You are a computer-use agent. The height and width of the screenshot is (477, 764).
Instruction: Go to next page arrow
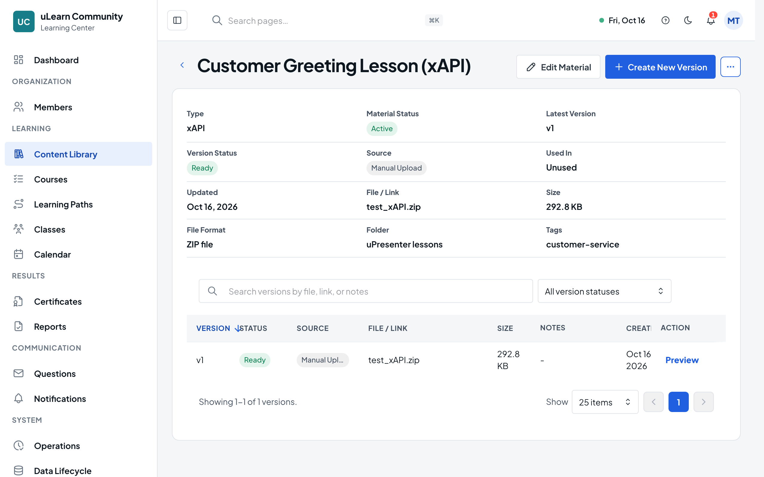point(703,402)
